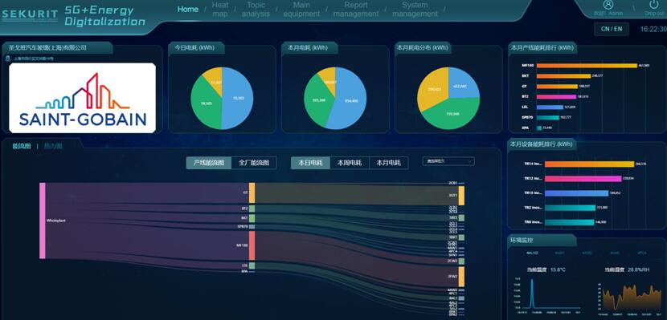Click the first sensor tab in 环境监控

click(x=532, y=253)
